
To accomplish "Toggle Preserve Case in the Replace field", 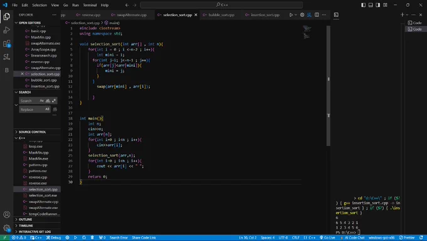I will (x=47, y=109).
